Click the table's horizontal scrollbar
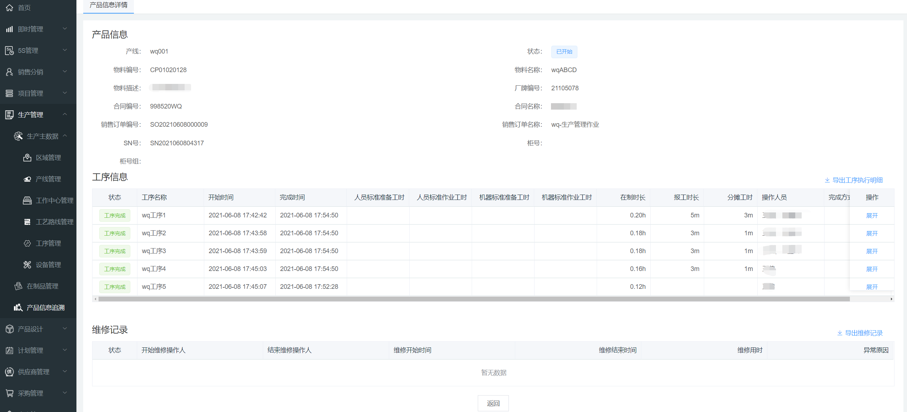This screenshot has height=412, width=907. 474,299
